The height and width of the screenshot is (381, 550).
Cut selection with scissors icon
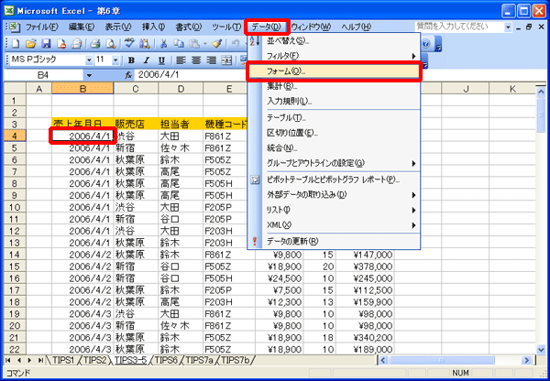tap(163, 43)
